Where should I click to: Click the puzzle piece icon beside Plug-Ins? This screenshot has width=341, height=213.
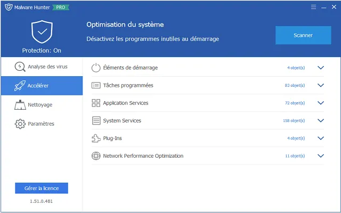coord(96,138)
